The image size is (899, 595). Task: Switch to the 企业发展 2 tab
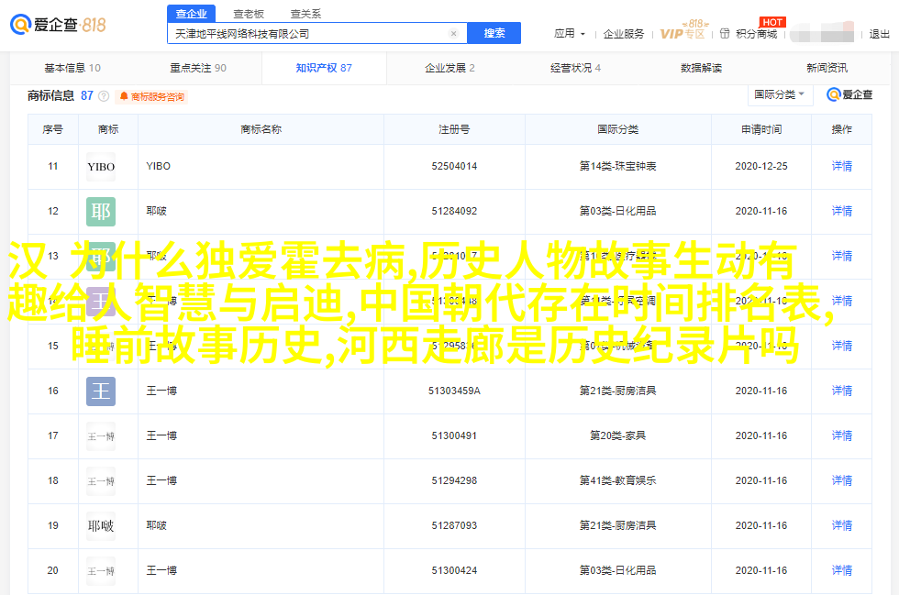click(x=449, y=68)
